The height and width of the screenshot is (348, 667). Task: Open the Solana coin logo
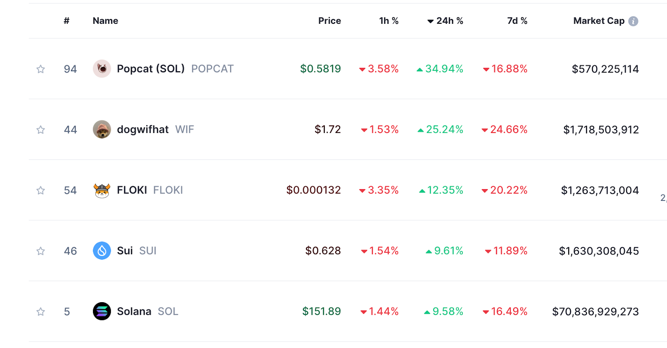[x=101, y=311]
